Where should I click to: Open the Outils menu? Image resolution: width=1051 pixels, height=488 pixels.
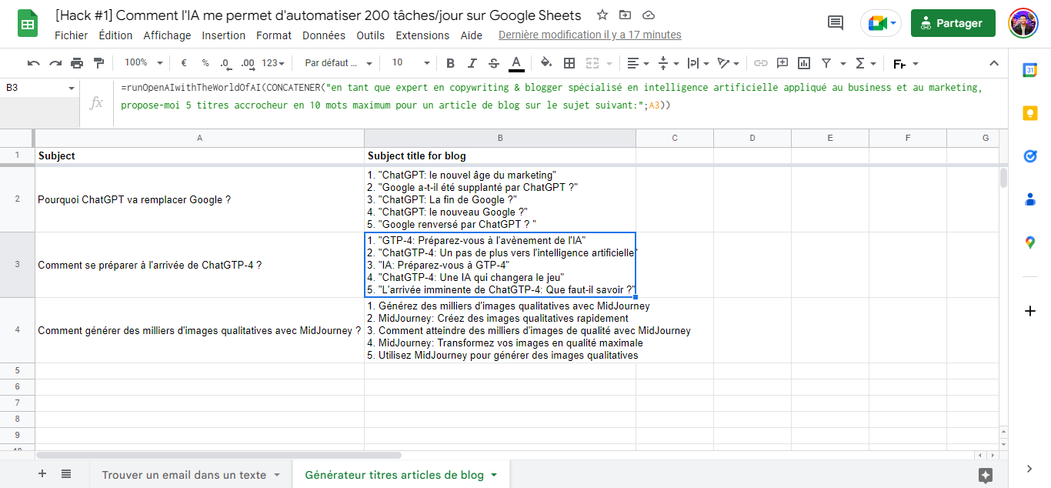pyautogui.click(x=371, y=35)
